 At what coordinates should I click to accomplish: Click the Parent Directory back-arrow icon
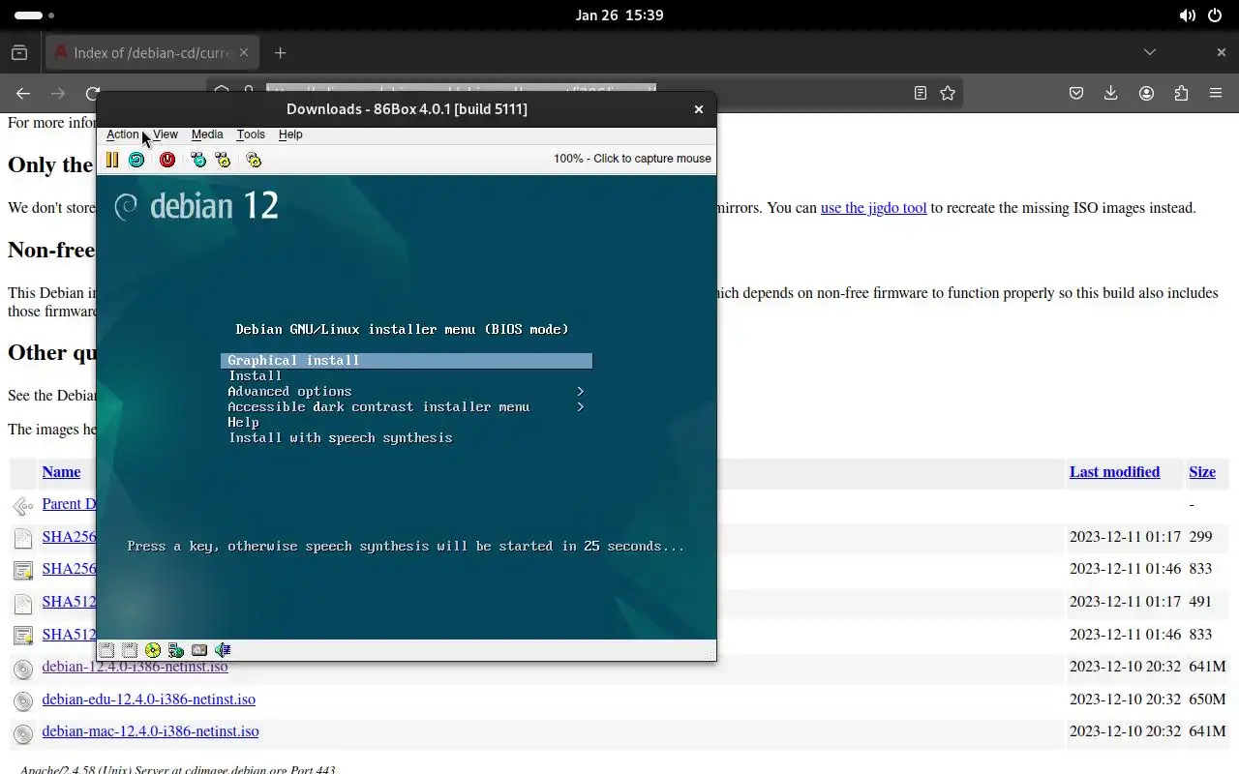(23, 506)
